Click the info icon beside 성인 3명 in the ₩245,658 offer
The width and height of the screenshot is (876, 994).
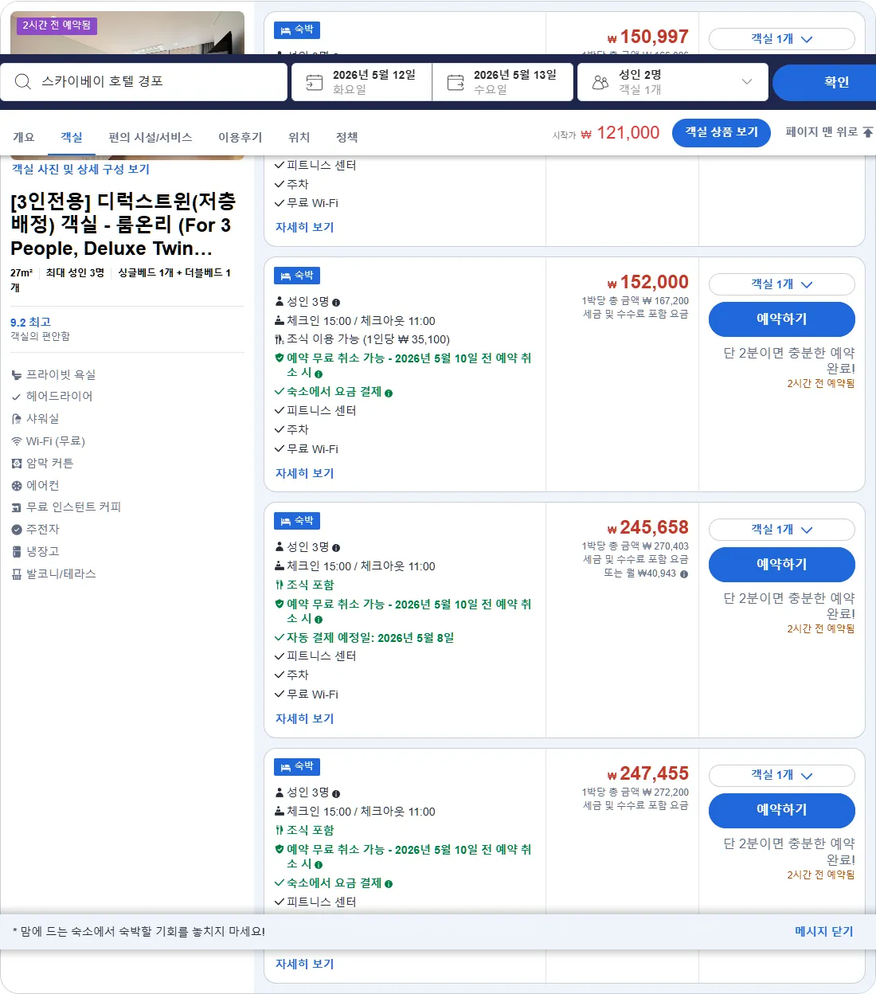click(336, 548)
